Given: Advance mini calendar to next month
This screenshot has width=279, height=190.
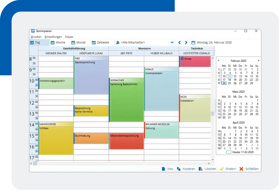Looking at the screenshot, I should pos(258,61).
